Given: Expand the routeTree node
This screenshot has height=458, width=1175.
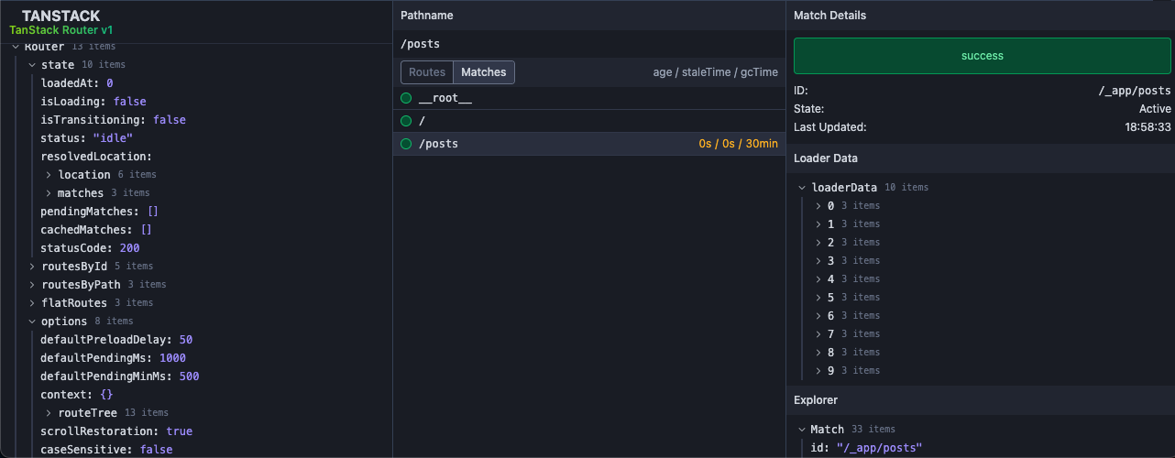Looking at the screenshot, I should point(49,413).
